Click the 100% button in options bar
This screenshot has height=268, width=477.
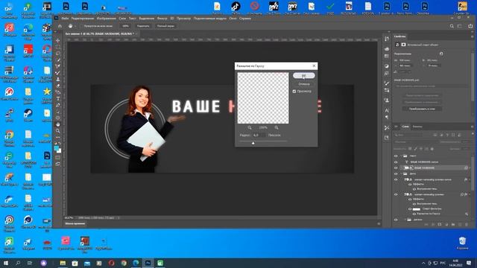(x=125, y=26)
